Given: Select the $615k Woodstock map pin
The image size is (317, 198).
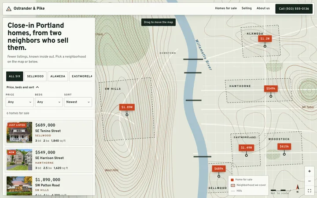Looking at the screenshot, I should coord(284,147).
